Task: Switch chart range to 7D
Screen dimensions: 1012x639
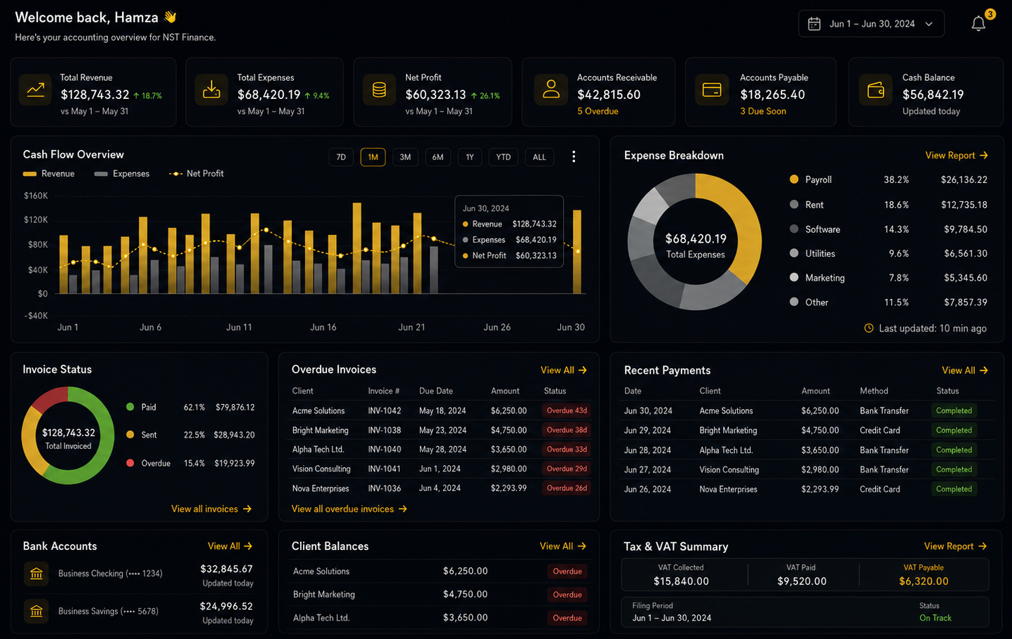Action: pyautogui.click(x=341, y=157)
